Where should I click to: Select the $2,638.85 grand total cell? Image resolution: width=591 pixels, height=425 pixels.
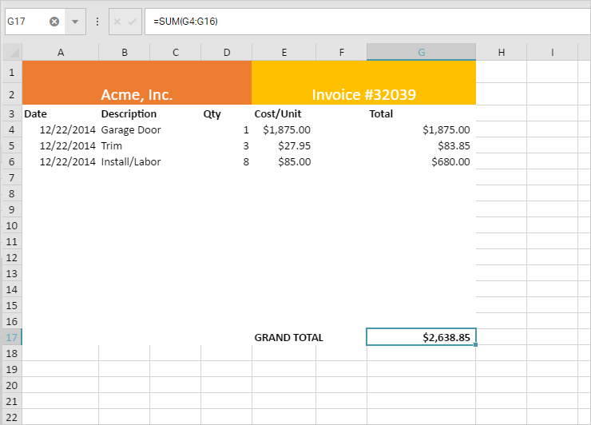422,337
